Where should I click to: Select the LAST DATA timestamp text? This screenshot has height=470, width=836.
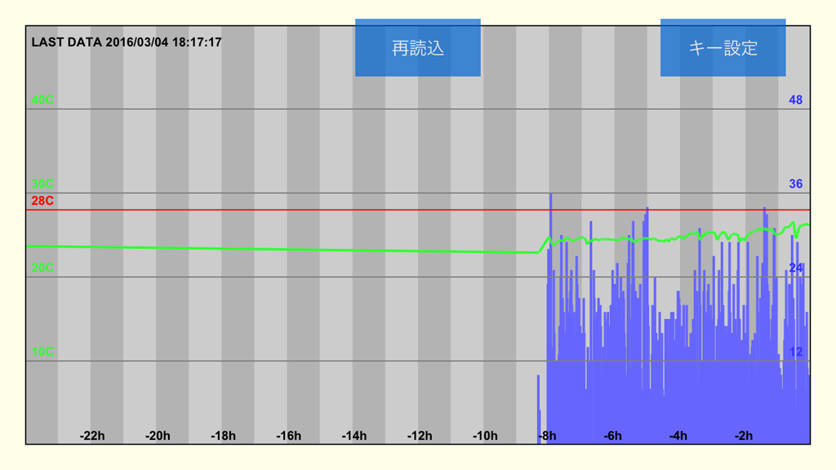127,42
